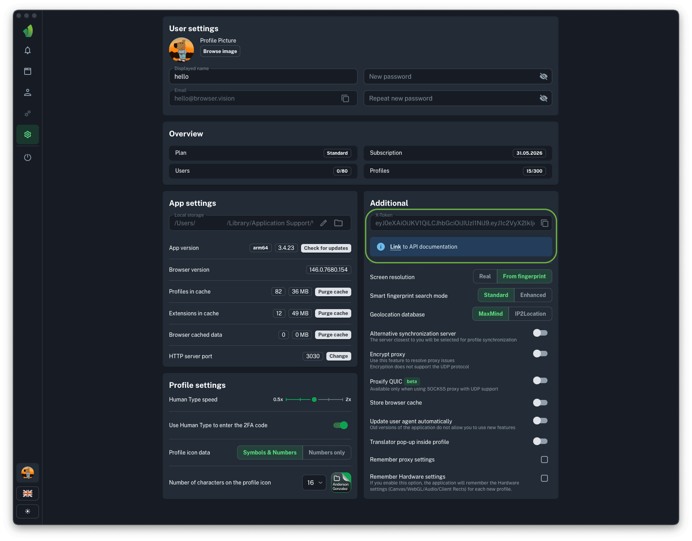Show the New password text

(x=543, y=77)
